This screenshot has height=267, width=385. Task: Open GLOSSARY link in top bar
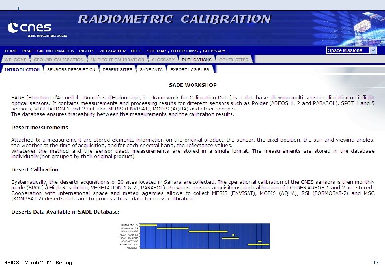tap(214, 51)
